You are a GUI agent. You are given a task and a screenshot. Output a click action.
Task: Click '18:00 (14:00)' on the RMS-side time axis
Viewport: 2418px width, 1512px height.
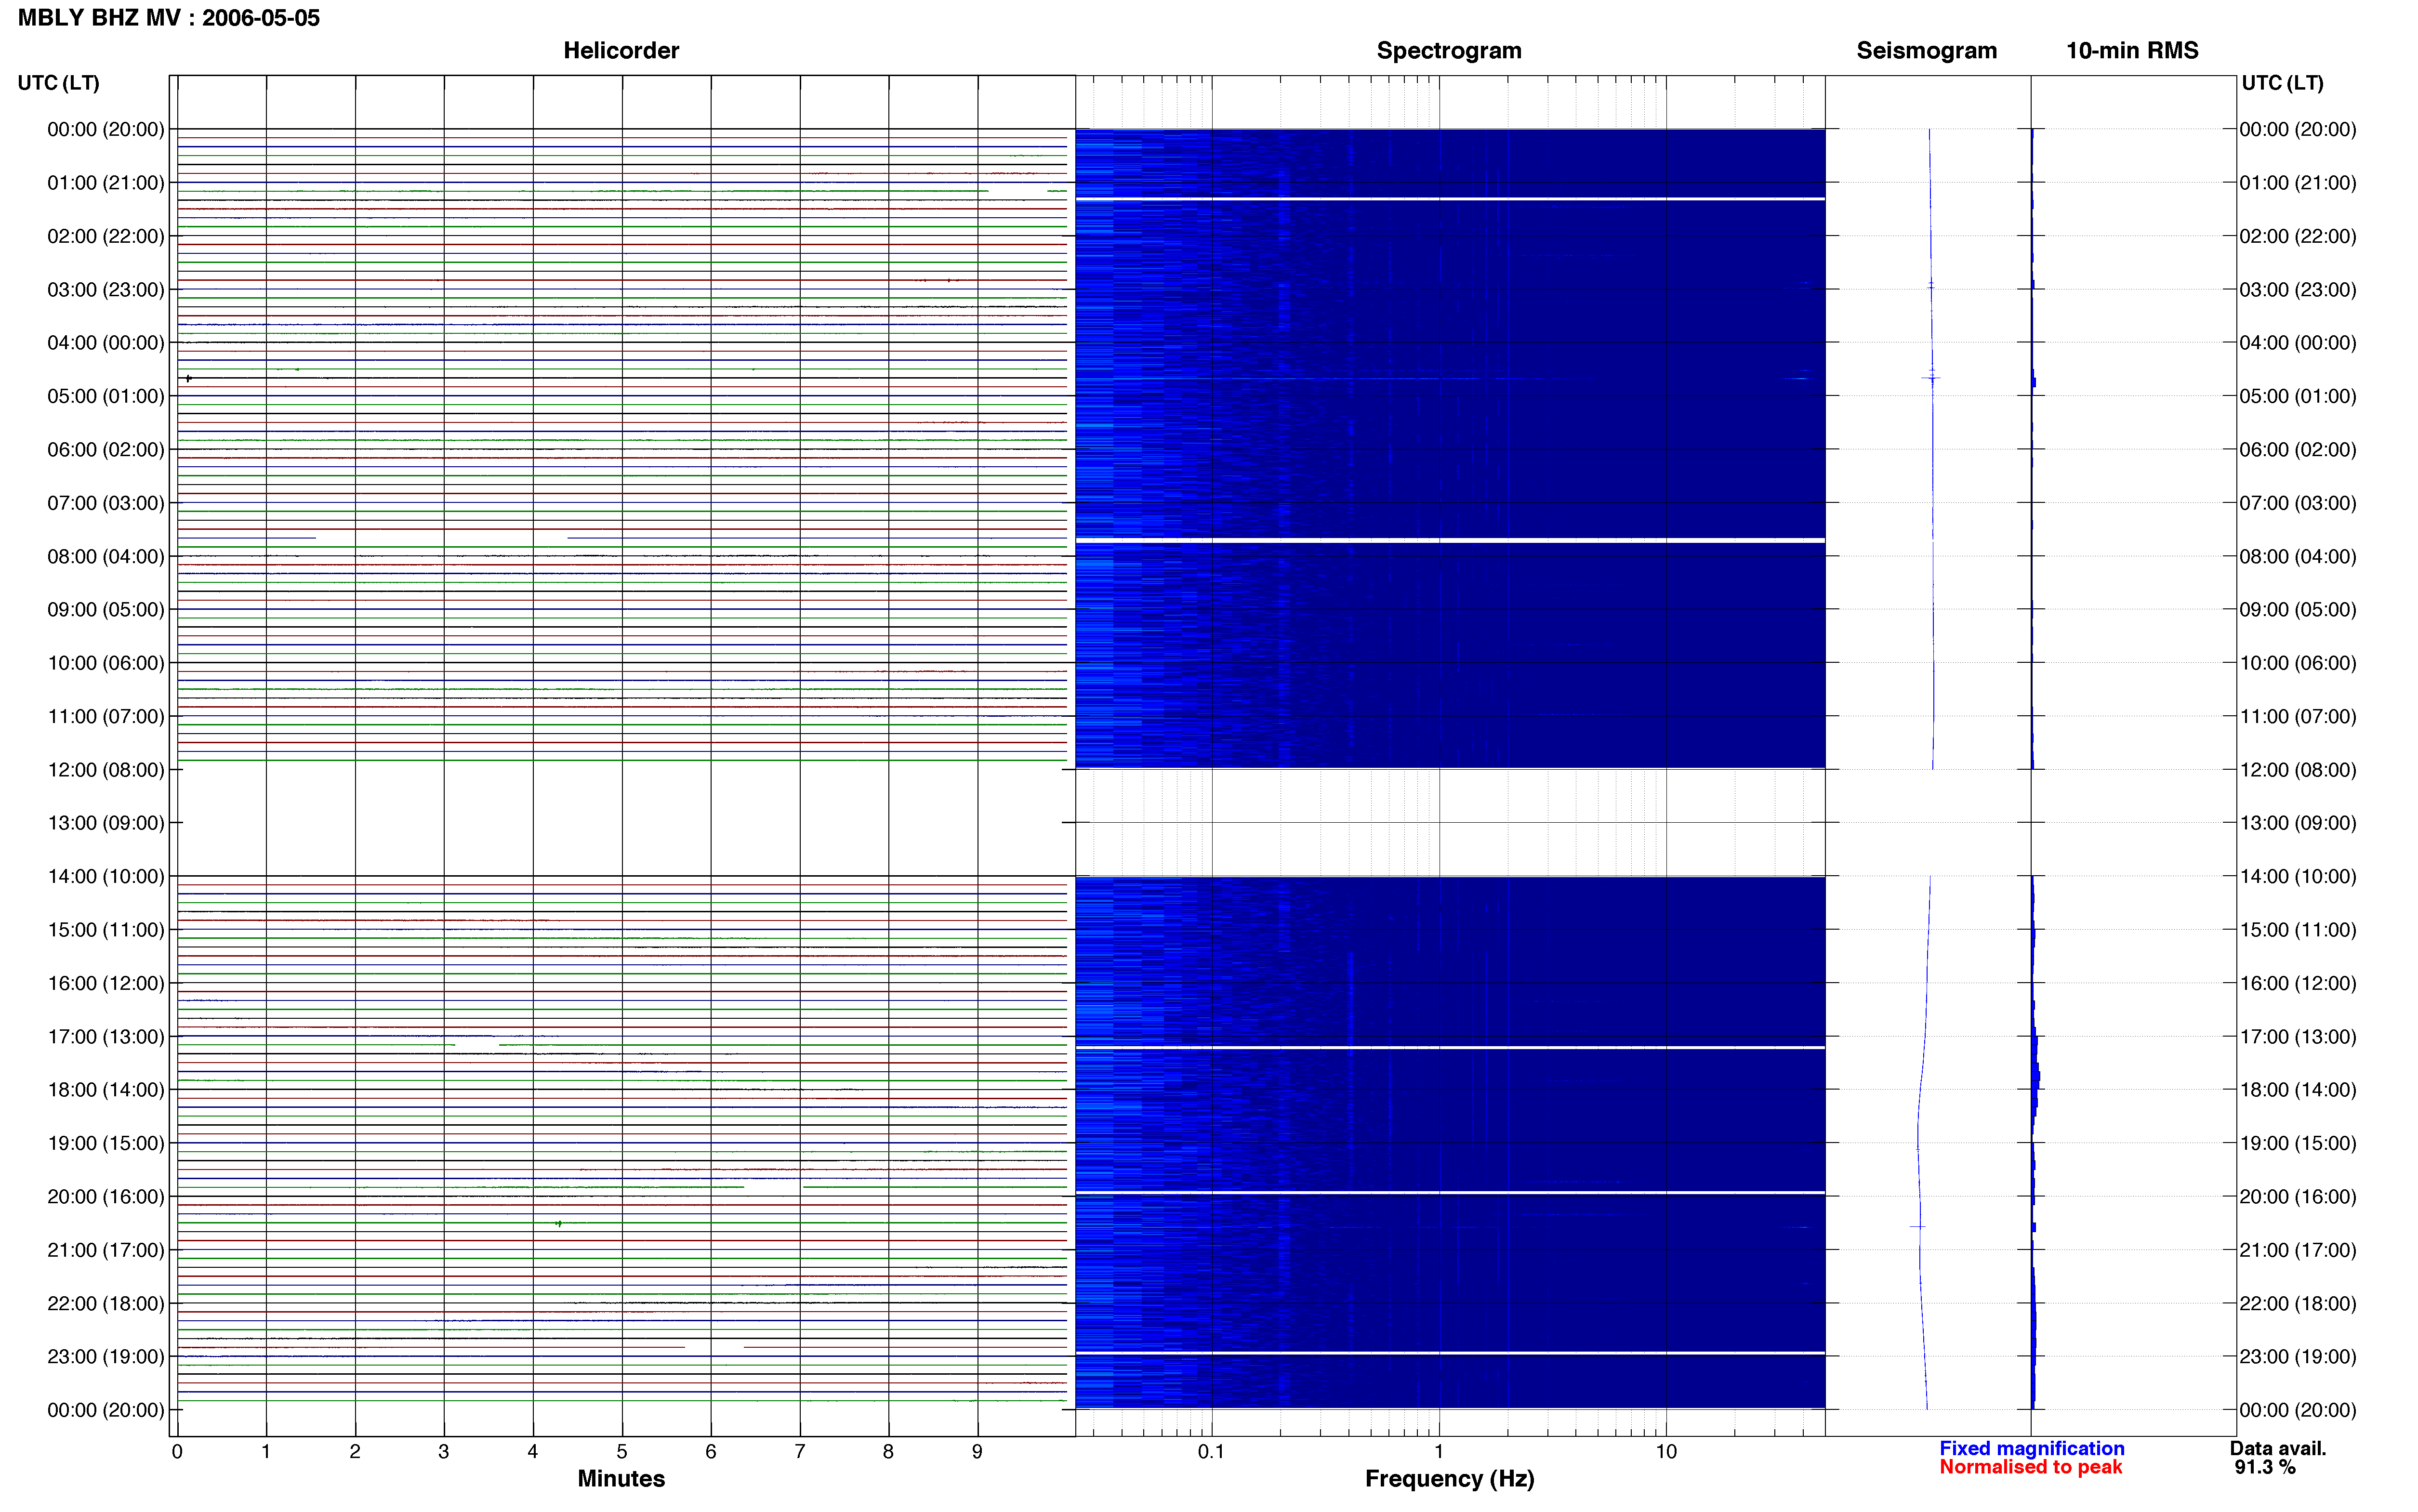tap(2297, 1090)
